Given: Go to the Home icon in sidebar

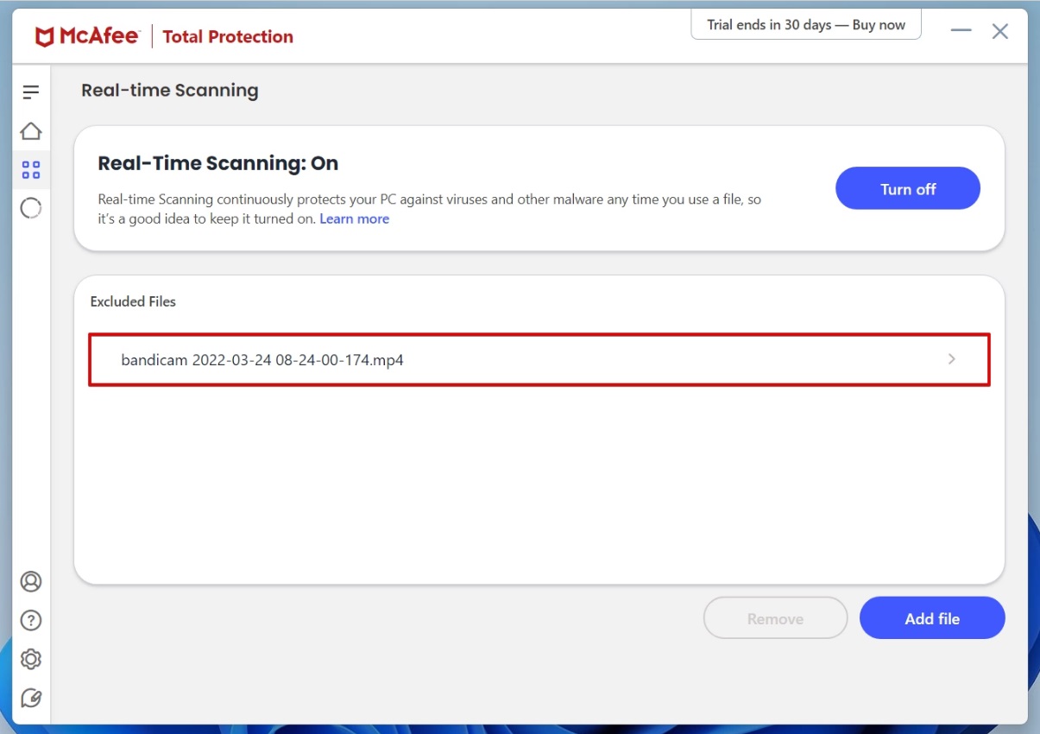Looking at the screenshot, I should coord(31,131).
